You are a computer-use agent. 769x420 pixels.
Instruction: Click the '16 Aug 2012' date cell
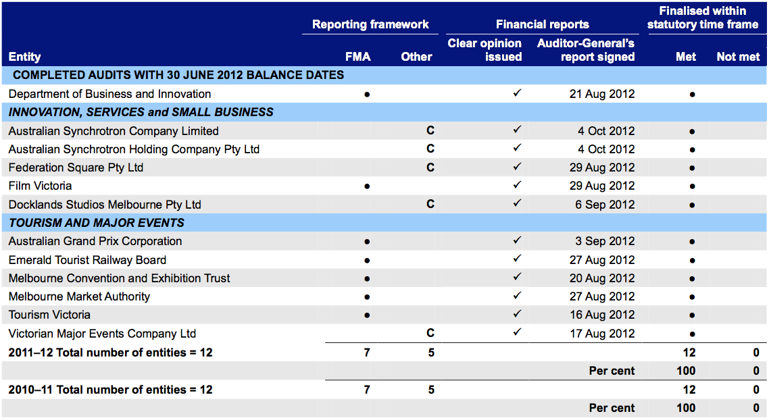pyautogui.click(x=602, y=315)
